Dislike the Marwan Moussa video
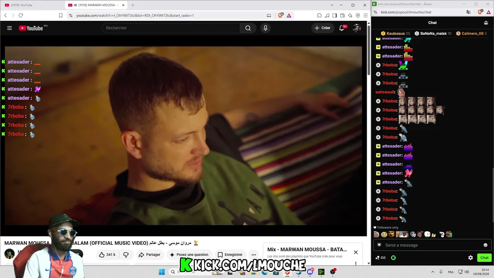Image resolution: width=494 pixels, height=278 pixels. click(x=126, y=254)
